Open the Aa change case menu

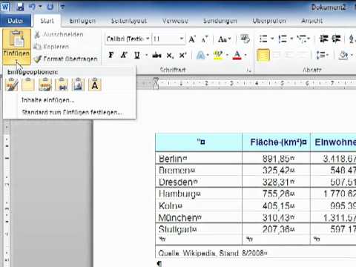pyautogui.click(x=224, y=39)
